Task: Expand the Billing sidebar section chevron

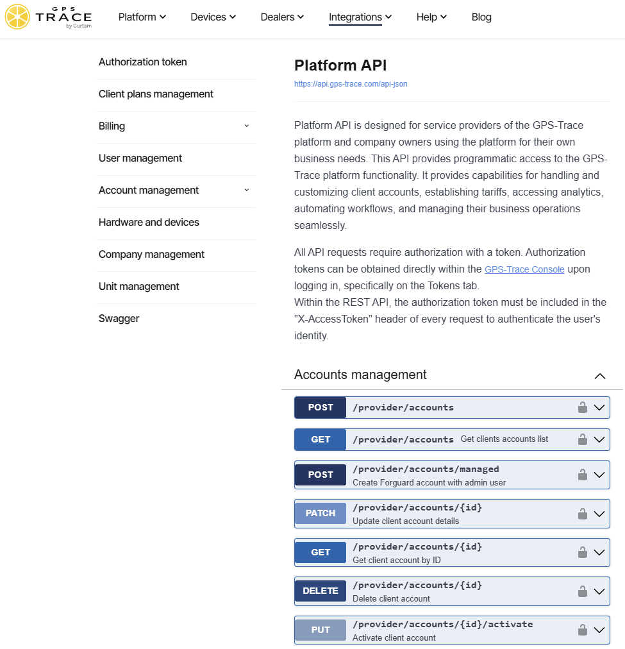Action: point(247,126)
